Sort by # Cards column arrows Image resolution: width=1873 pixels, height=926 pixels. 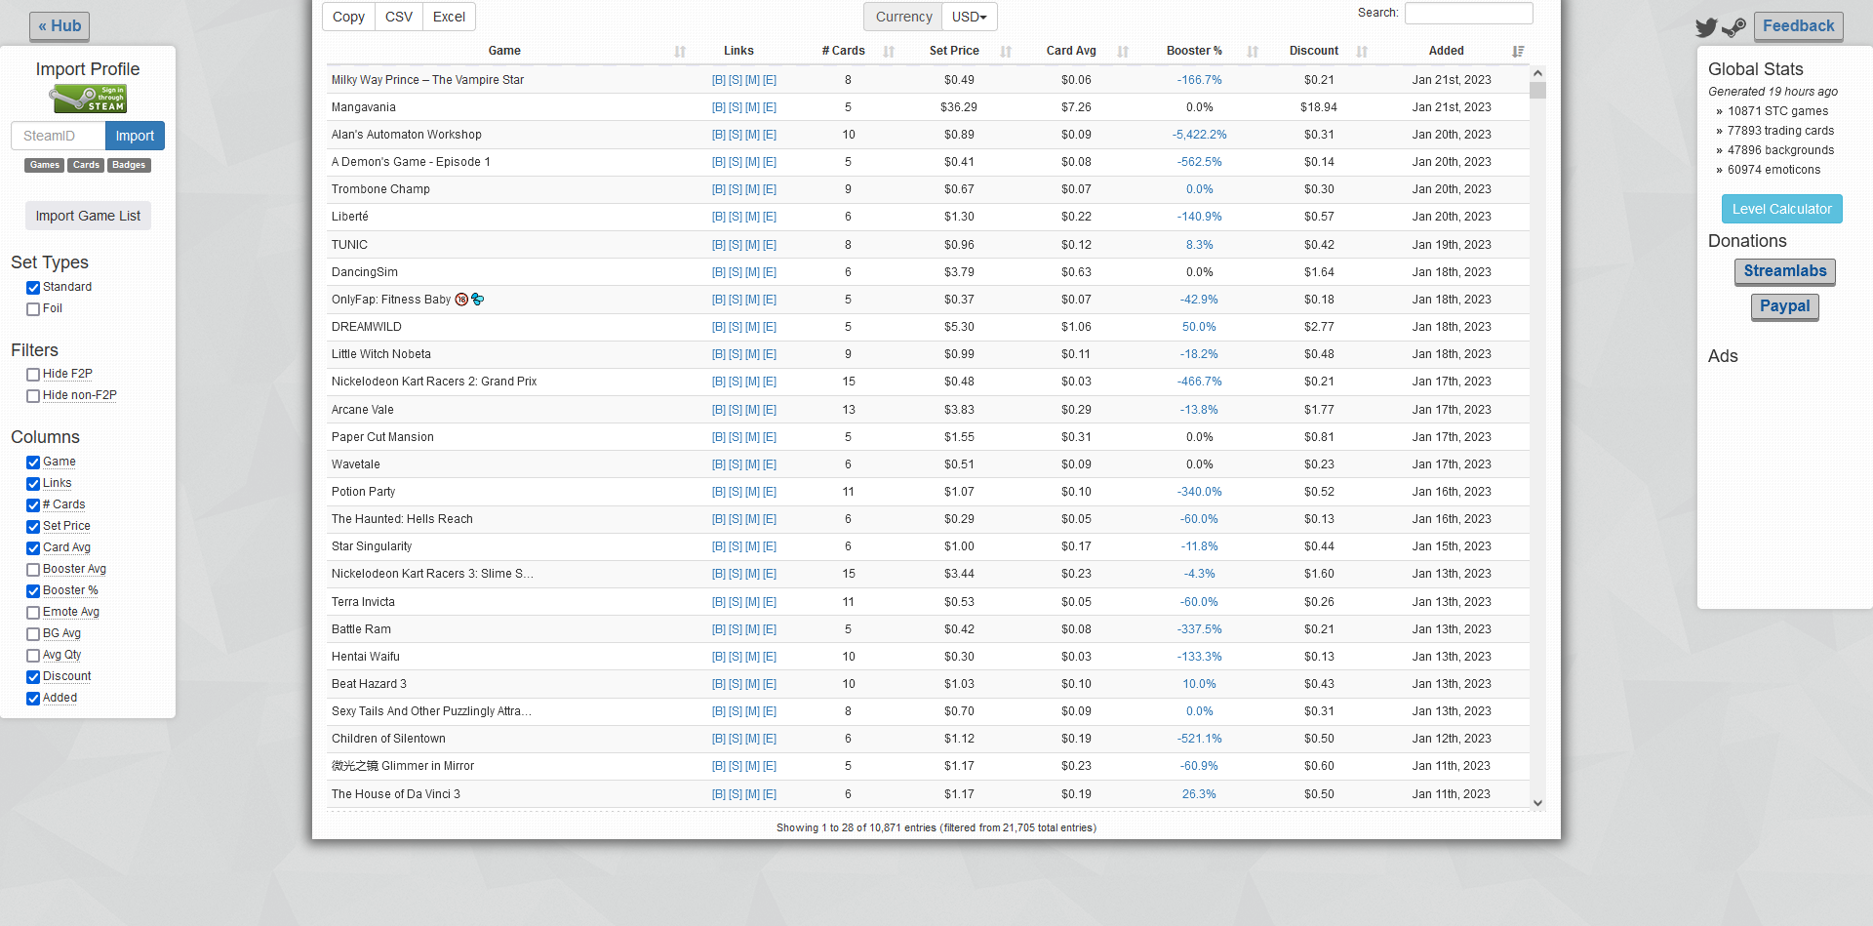click(889, 51)
